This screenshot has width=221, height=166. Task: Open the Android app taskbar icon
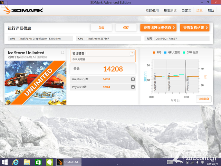point(50,162)
